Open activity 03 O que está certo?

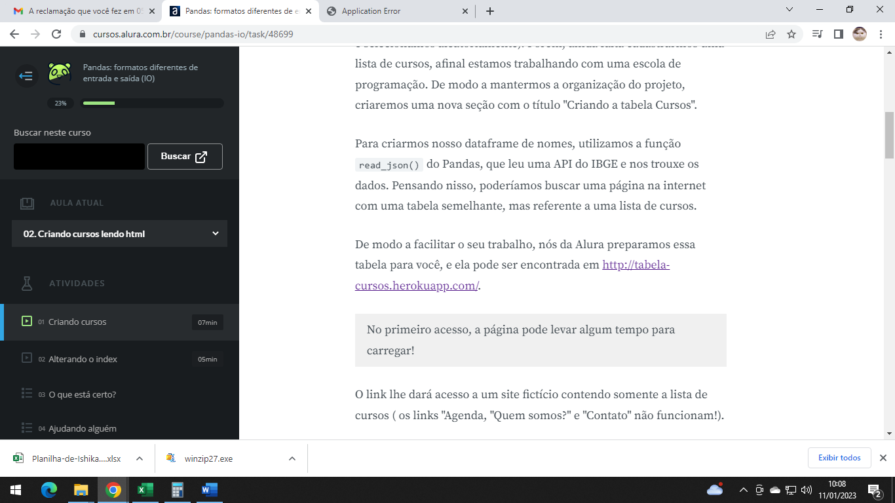pyautogui.click(x=119, y=394)
